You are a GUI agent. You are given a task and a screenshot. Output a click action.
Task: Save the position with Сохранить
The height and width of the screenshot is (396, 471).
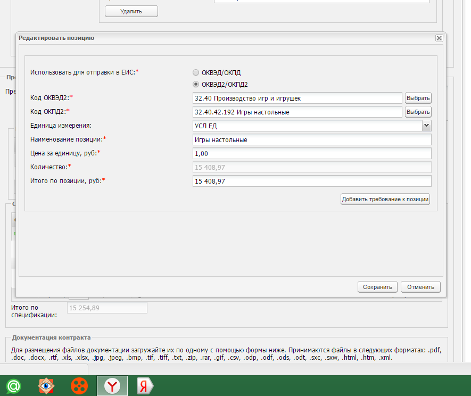coord(377,287)
